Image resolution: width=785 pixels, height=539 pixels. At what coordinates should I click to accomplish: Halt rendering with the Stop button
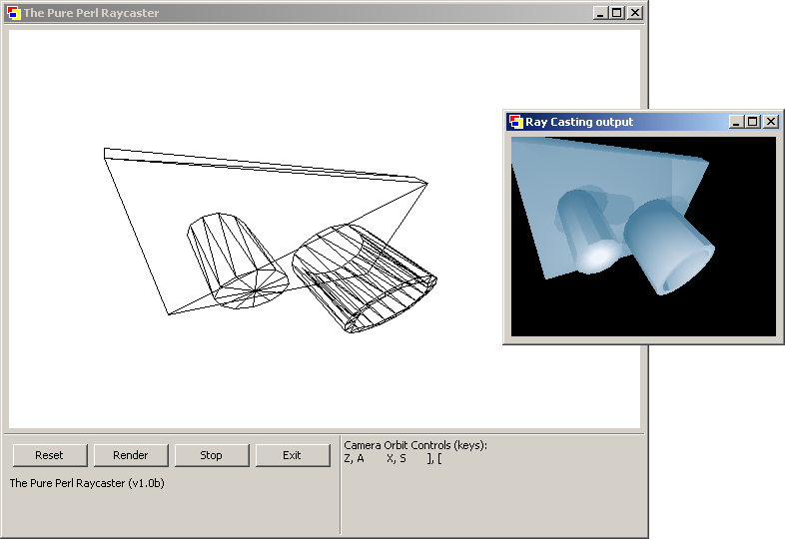coord(212,455)
